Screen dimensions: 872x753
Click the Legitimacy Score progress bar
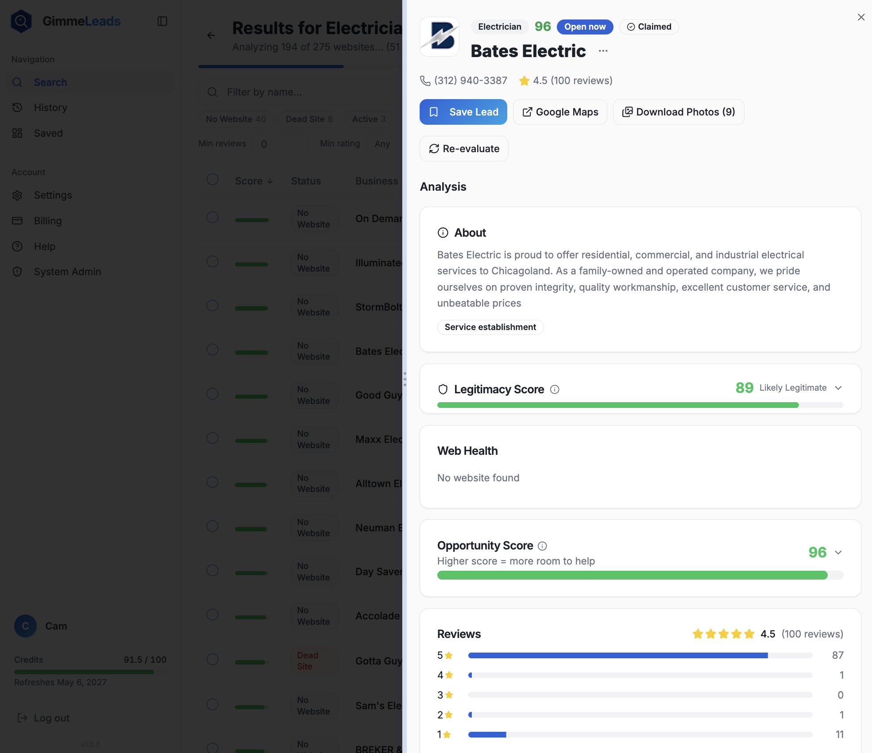(x=640, y=405)
